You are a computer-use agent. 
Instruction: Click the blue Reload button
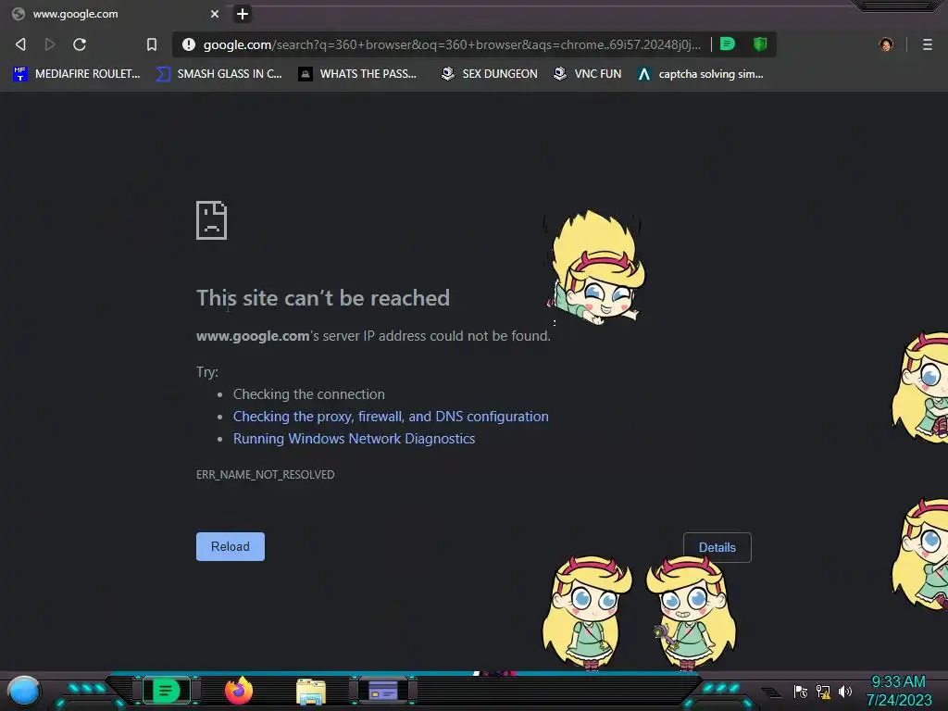[x=231, y=546]
